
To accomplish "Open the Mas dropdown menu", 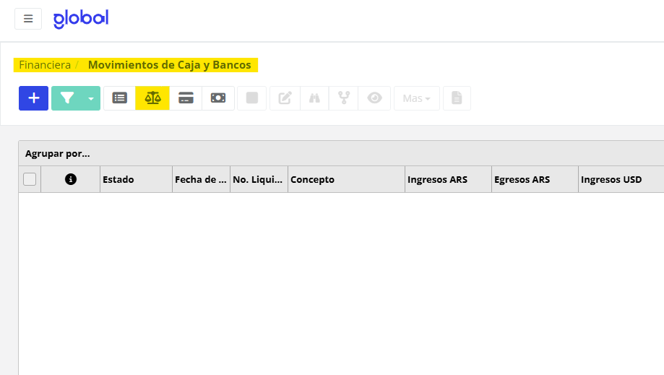I will pos(417,98).
